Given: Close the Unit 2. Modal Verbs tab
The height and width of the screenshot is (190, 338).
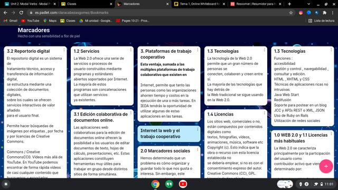Looking at the screenshot, I should (54, 4).
